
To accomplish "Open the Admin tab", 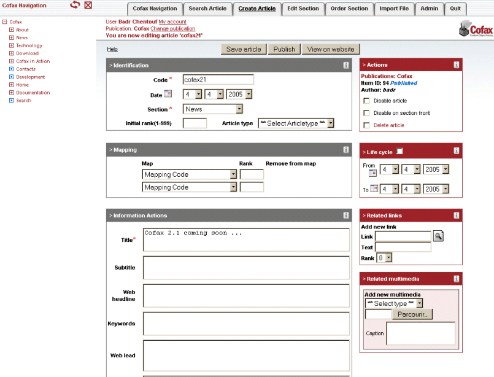I will 430,9.
